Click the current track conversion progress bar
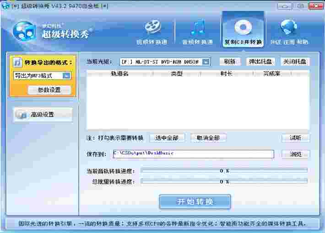The width and height of the screenshot is (325, 233). 224,171
